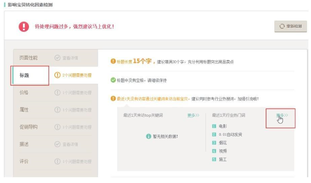Screen dimensions: 311x183
Task: Click the blue info icon beside 暂无相关数据
Action: (x=148, y=136)
